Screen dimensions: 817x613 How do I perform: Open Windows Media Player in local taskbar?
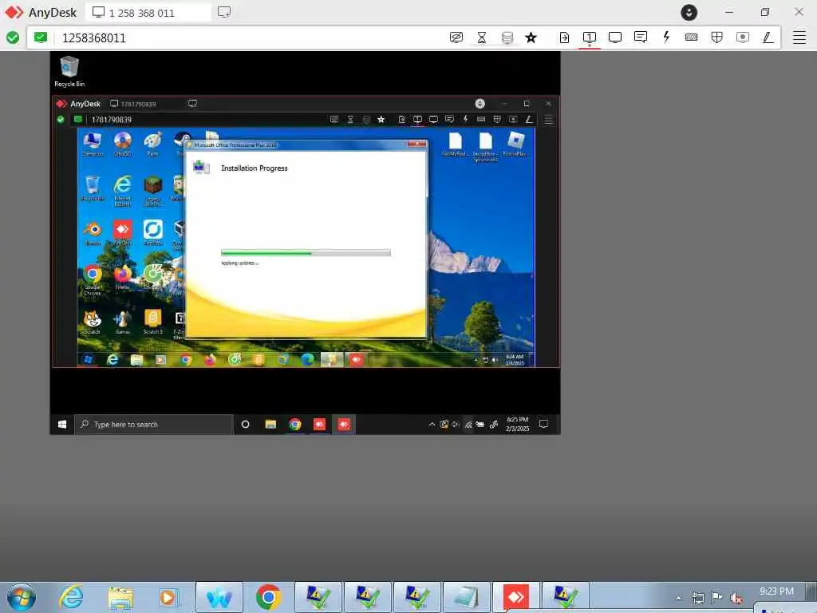click(x=169, y=597)
